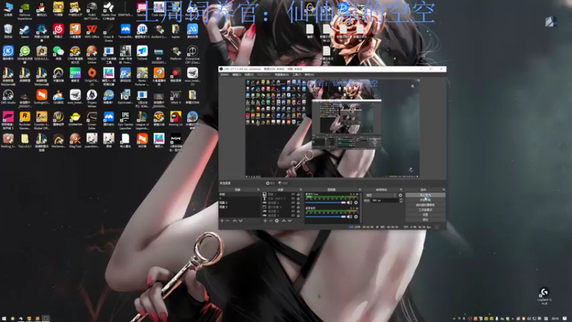572x322 pixels.
Task: Click 启动虚拟摄像机 virtual camera button
Action: (425, 205)
